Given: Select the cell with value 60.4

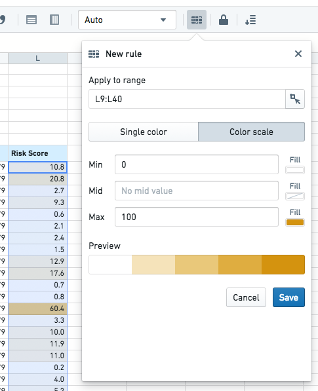Looking at the screenshot, I should pyautogui.click(x=37, y=308).
